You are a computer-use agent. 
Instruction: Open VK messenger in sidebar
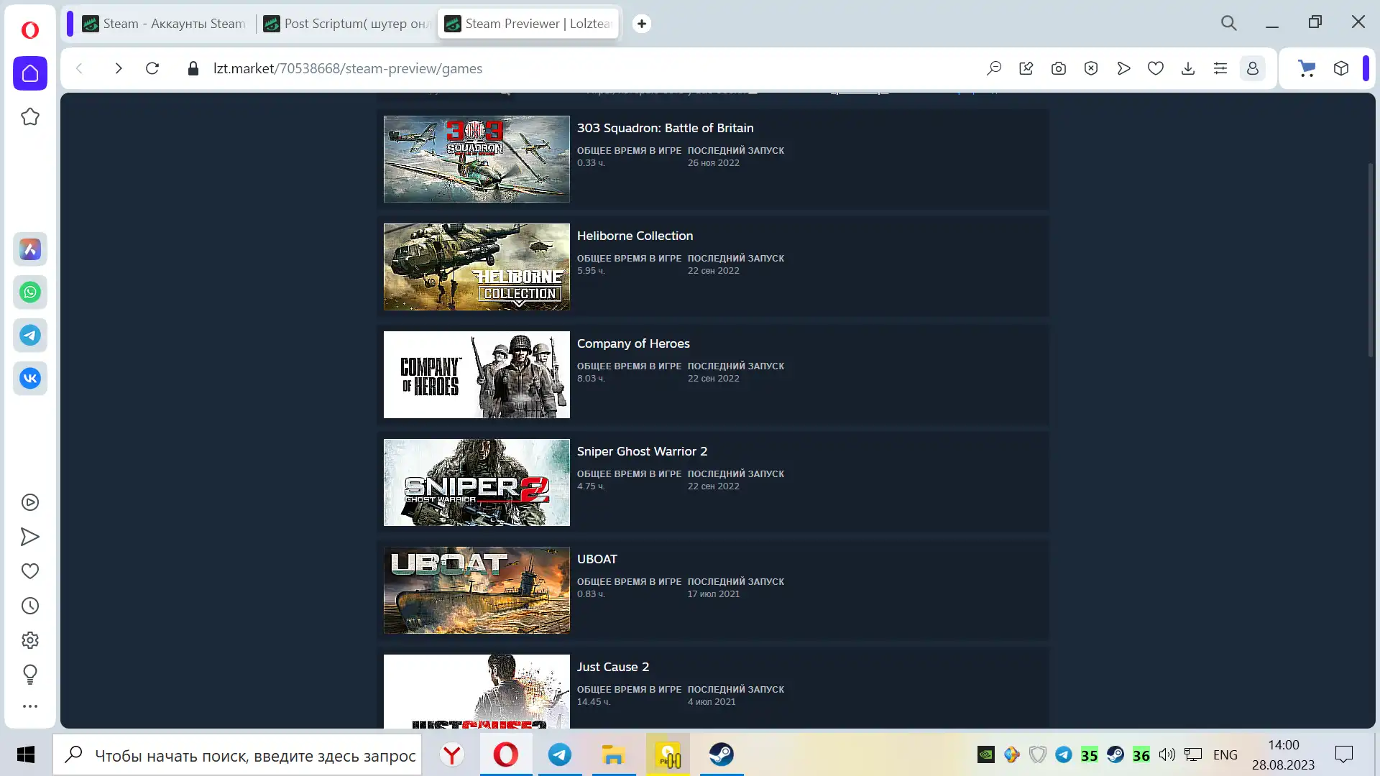point(30,379)
